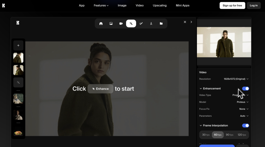Click the plus icon to add media
This screenshot has width=265, height=147.
18,45
